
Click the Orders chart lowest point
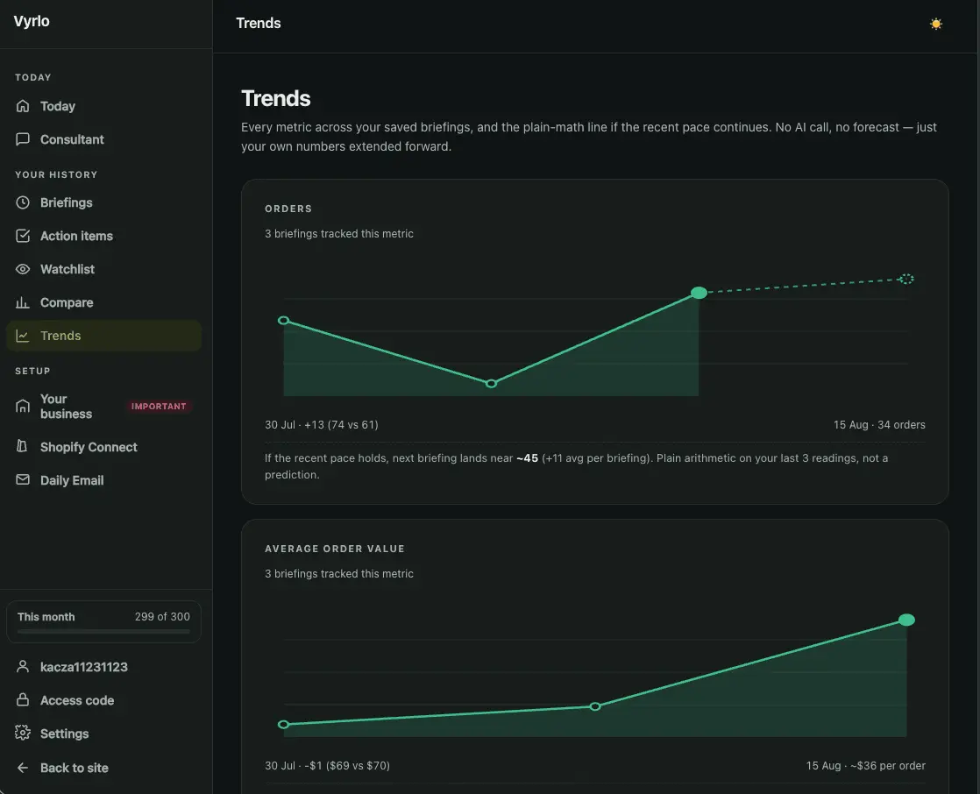491,384
